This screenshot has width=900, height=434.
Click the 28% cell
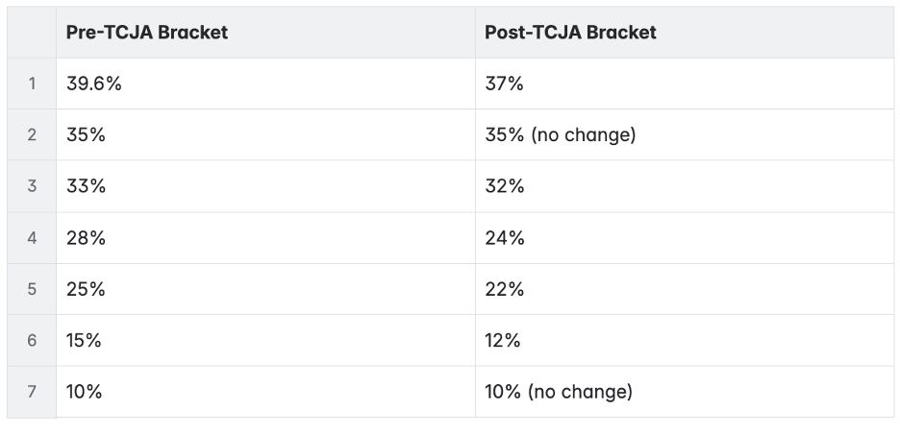[86, 237]
